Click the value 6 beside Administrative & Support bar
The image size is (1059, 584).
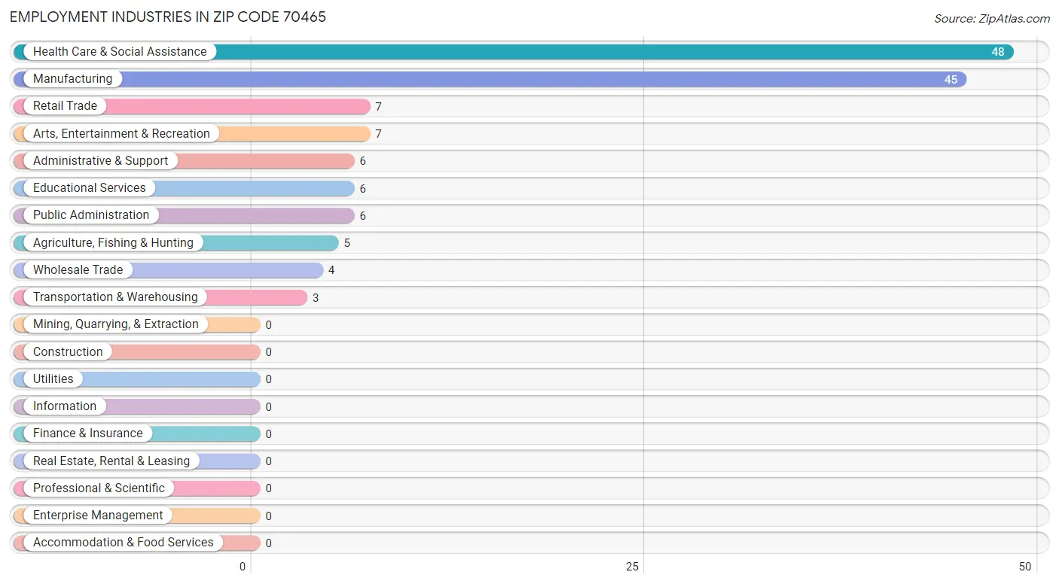(363, 161)
